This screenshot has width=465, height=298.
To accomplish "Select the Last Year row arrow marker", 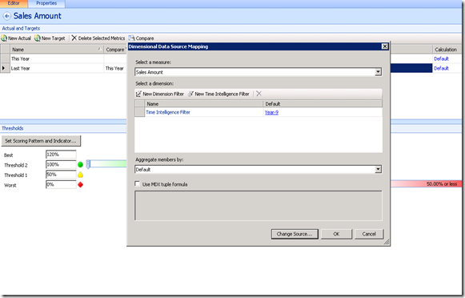I will click(x=3, y=68).
